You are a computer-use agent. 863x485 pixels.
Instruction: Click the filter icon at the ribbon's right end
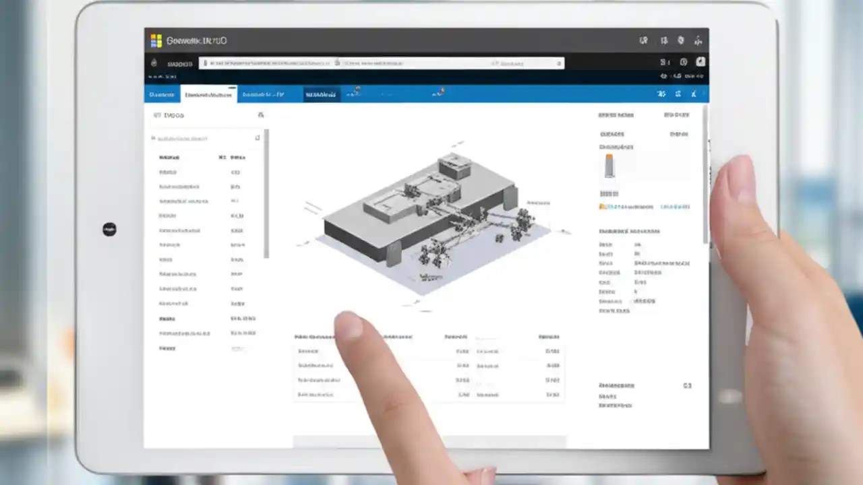coord(693,94)
